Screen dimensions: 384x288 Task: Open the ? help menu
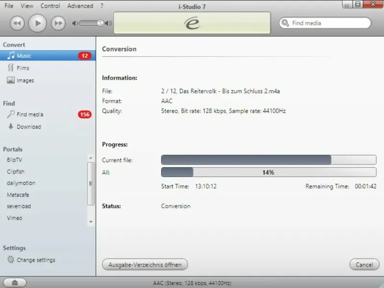tap(102, 6)
